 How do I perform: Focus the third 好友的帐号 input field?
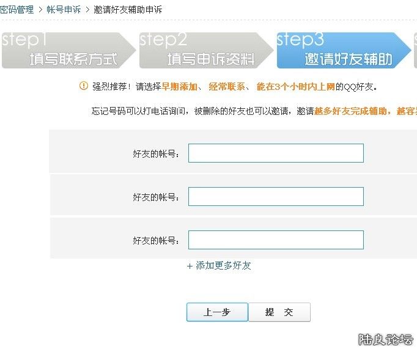(x=276, y=240)
